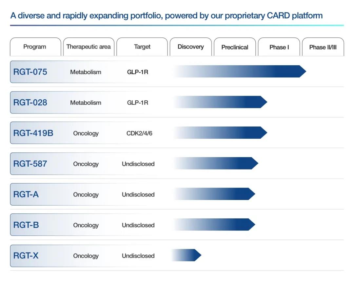Open the RGT-B program entry

point(26,225)
